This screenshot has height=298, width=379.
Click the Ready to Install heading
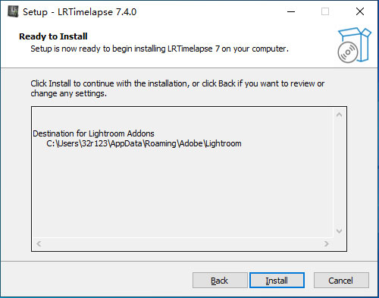click(x=53, y=36)
